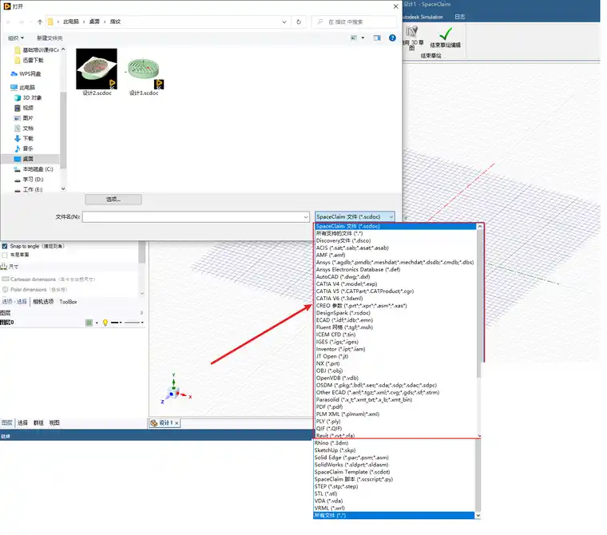Switch to the 相机选项 tab
This screenshot has height=535, width=607.
(x=43, y=302)
